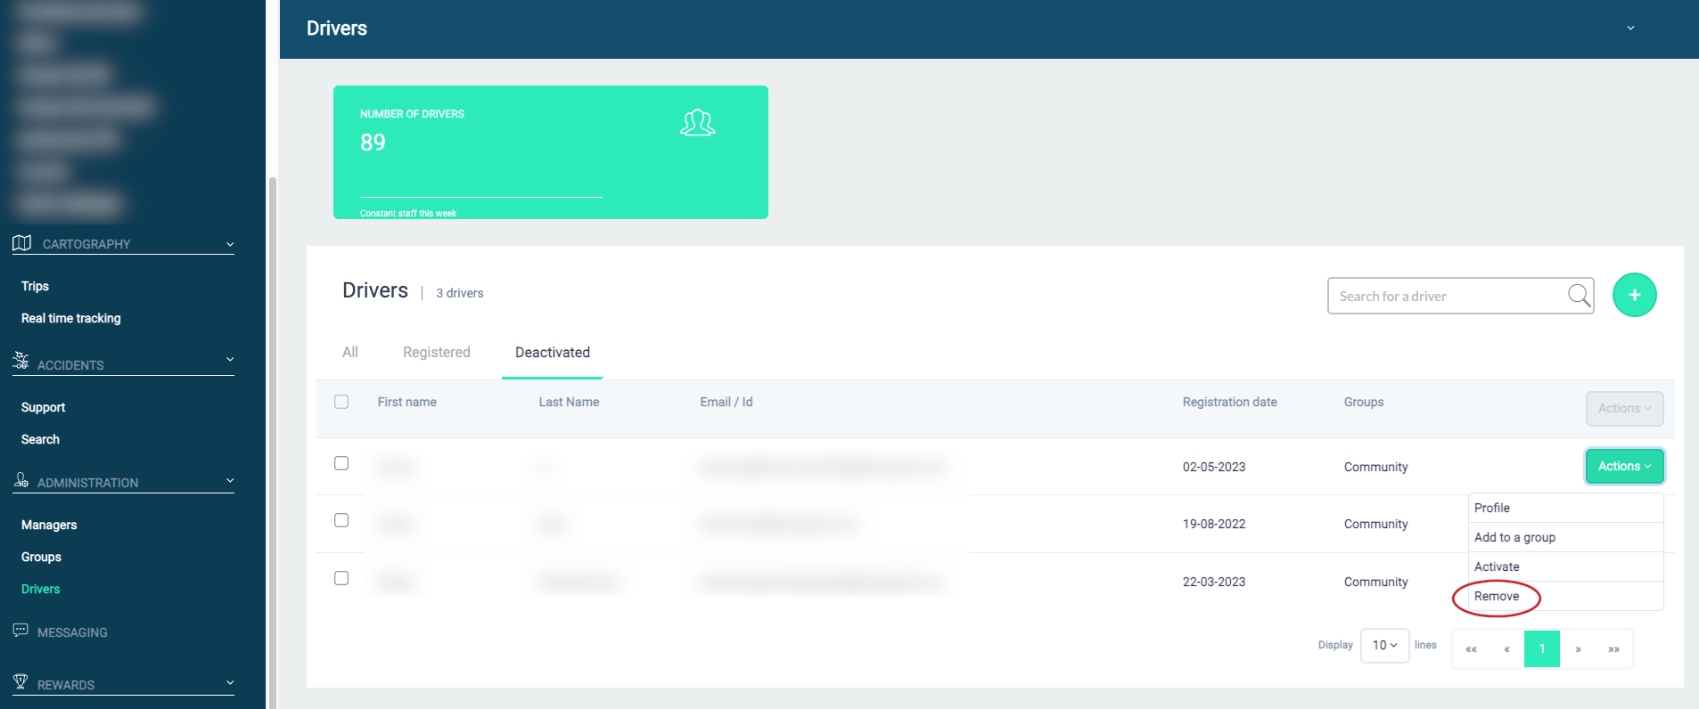Select the checkbox for driver registered 19-08-2022
The width and height of the screenshot is (1699, 709).
tap(341, 520)
